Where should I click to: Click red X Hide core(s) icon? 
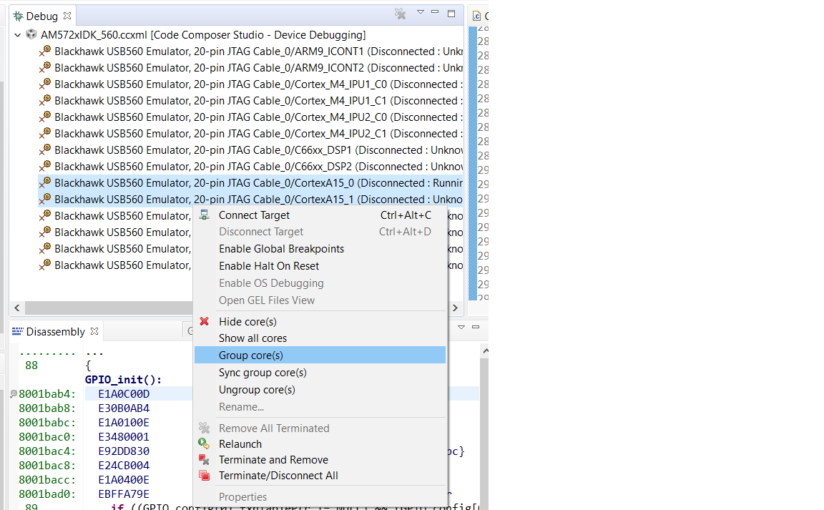[x=204, y=321]
